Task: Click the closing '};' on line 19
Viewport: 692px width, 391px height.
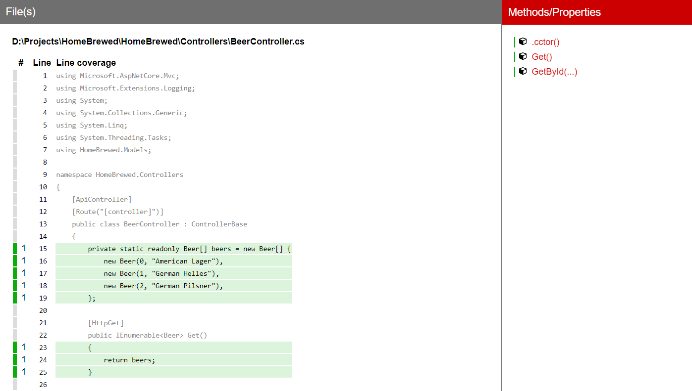Action: tap(92, 298)
